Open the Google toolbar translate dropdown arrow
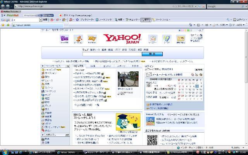The height and width of the screenshot is (155, 248). (x=150, y=20)
